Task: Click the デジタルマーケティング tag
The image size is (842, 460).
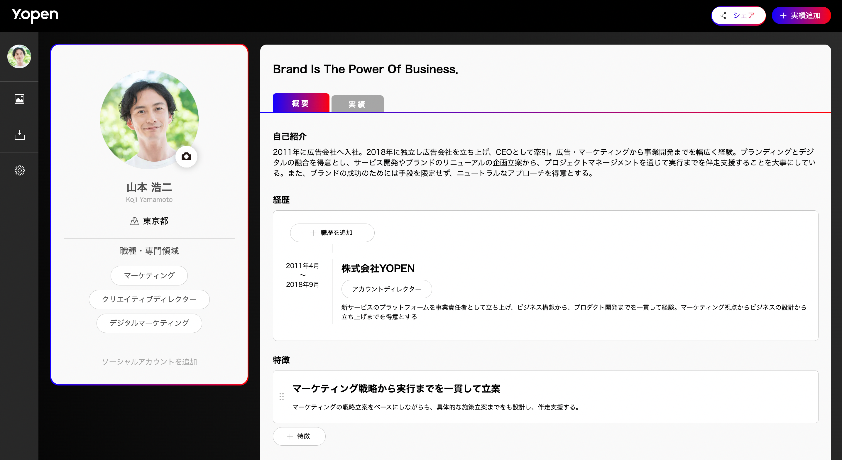Action: pos(149,323)
